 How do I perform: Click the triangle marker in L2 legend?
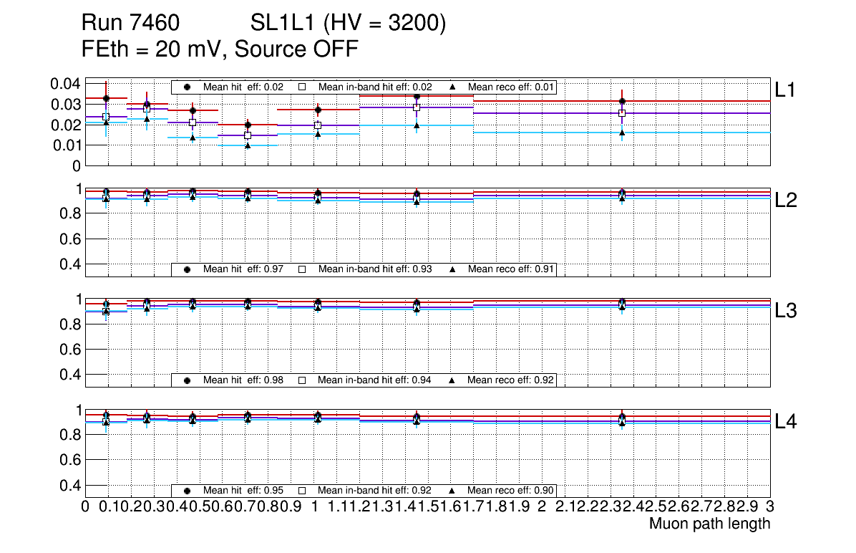point(453,269)
